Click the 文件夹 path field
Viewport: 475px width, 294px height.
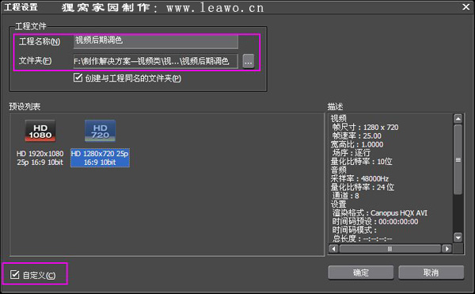click(156, 62)
